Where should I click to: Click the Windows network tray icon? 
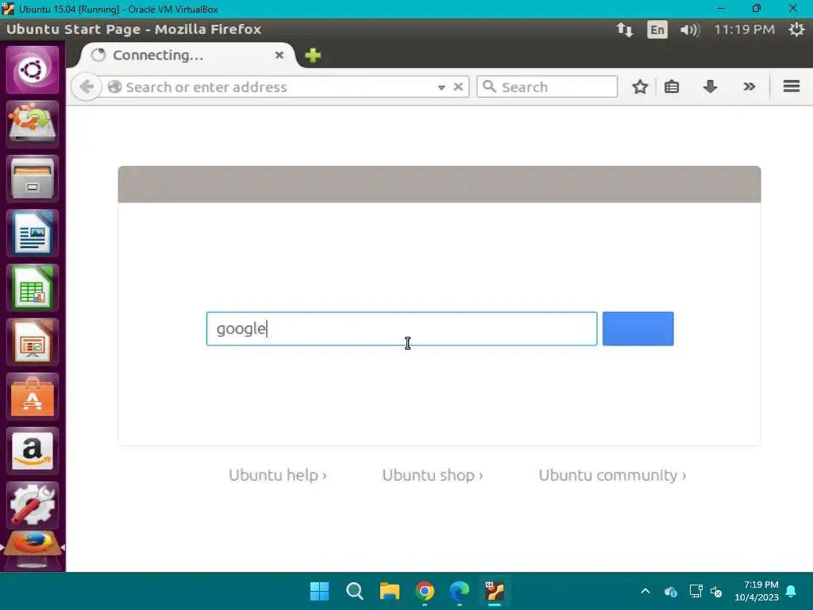click(695, 591)
